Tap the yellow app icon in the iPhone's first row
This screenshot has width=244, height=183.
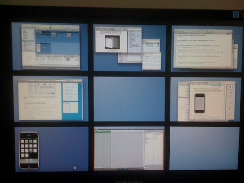(x=27, y=141)
